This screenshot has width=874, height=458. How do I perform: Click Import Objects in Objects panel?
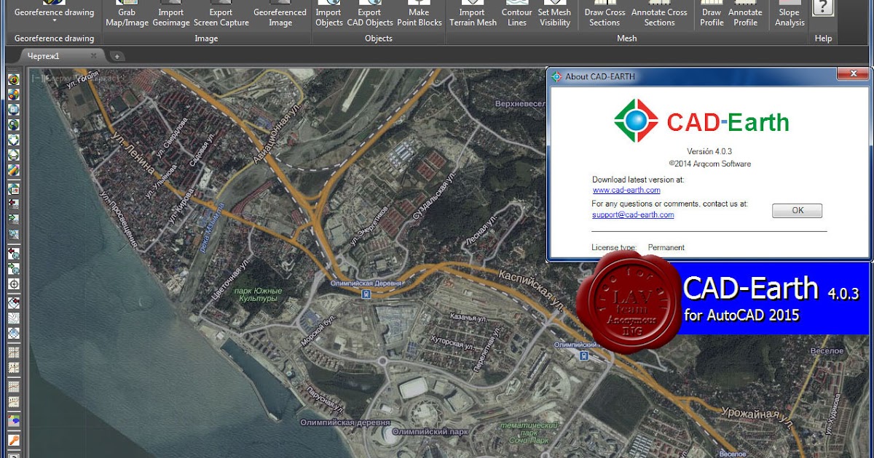tap(328, 15)
